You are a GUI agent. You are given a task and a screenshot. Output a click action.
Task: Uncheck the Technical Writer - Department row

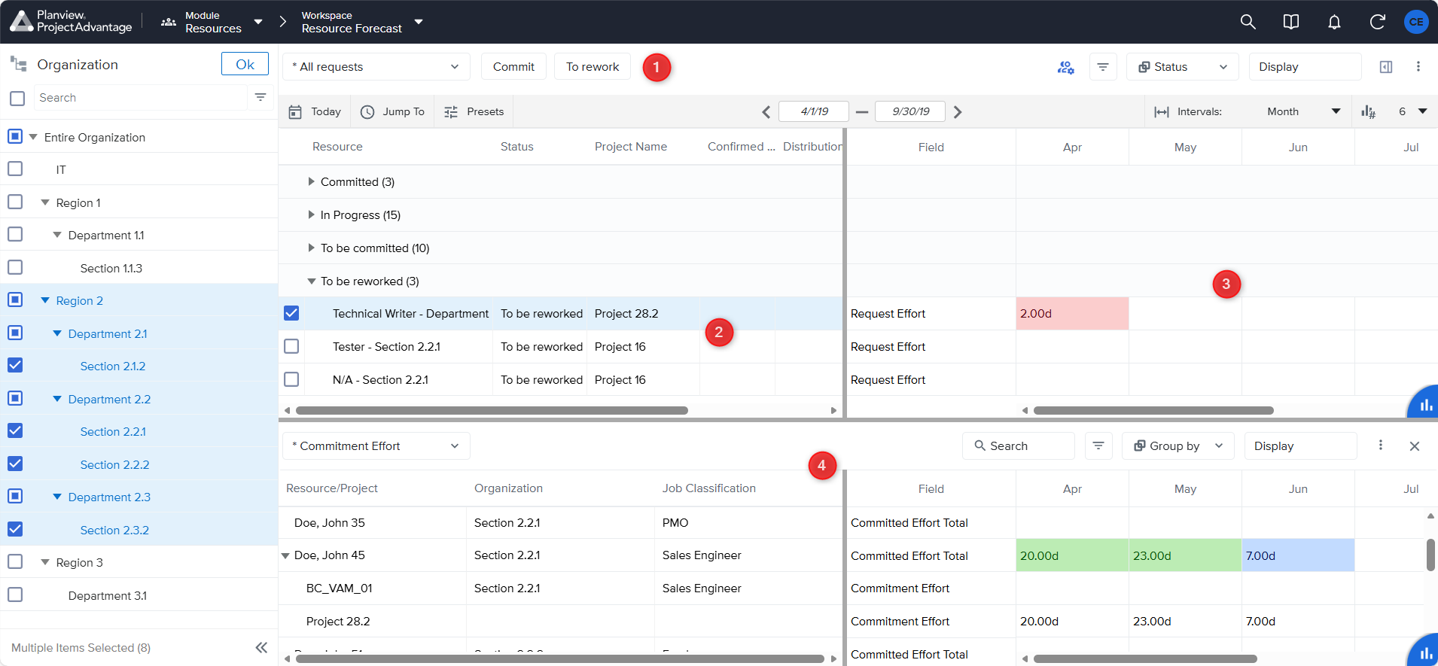click(291, 313)
